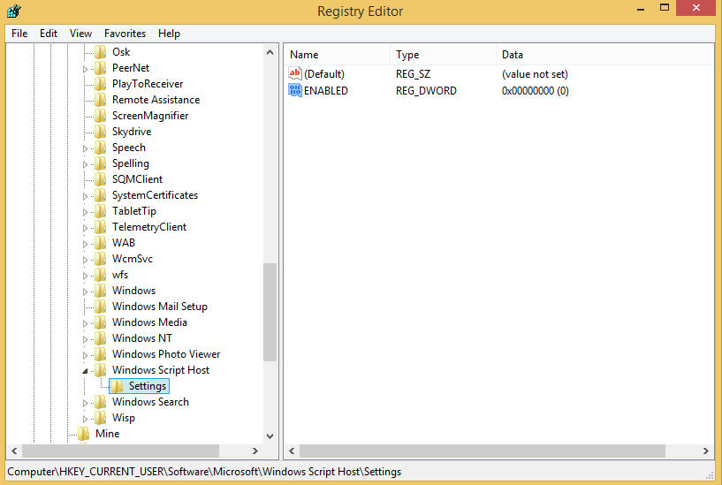The height and width of the screenshot is (485, 722).
Task: Click the Remote Assistance folder icon
Action: [x=101, y=100]
